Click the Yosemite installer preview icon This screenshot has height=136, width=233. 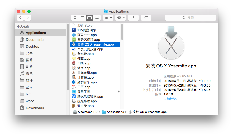171,42
